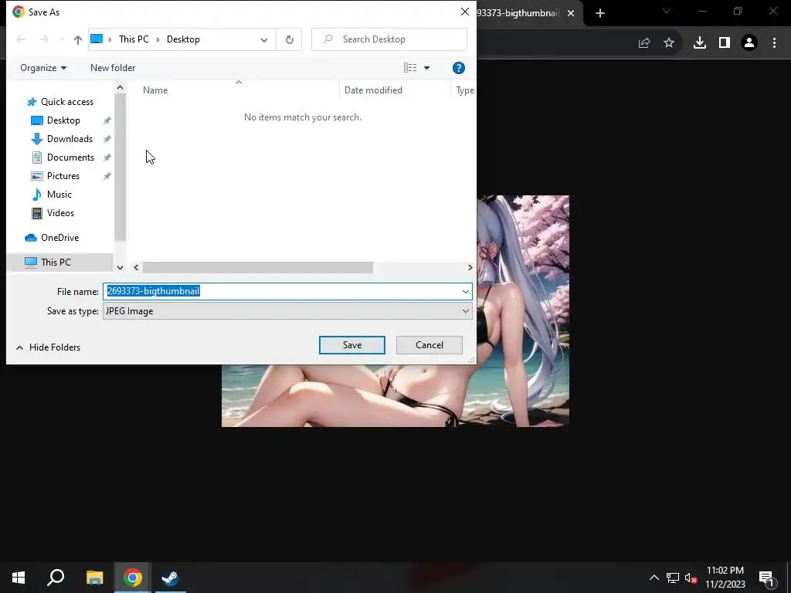
Task: Unpin Desktop using its pin icon
Action: pos(107,120)
